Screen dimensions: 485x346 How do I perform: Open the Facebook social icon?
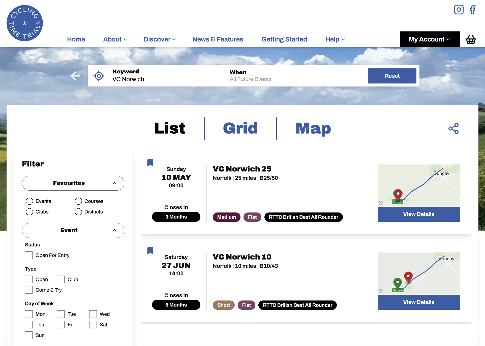click(x=473, y=10)
